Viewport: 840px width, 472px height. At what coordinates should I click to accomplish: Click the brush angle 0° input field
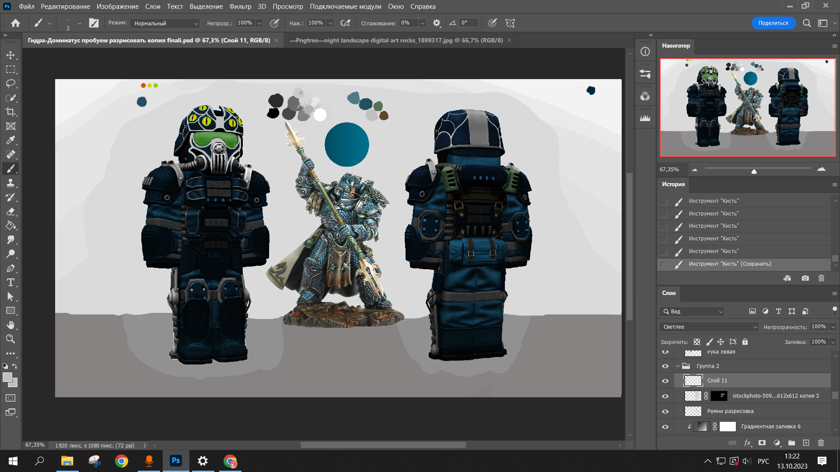point(469,23)
